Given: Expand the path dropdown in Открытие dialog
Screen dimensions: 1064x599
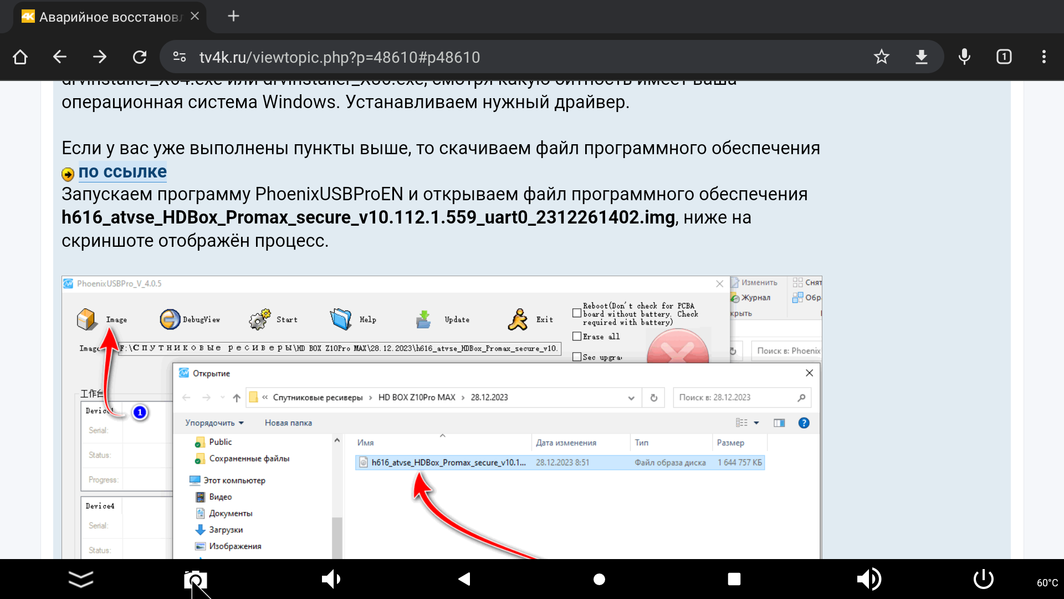Looking at the screenshot, I should (x=631, y=398).
